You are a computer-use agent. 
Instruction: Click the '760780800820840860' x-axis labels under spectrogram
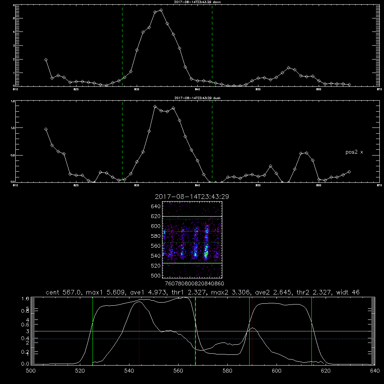(x=194, y=284)
